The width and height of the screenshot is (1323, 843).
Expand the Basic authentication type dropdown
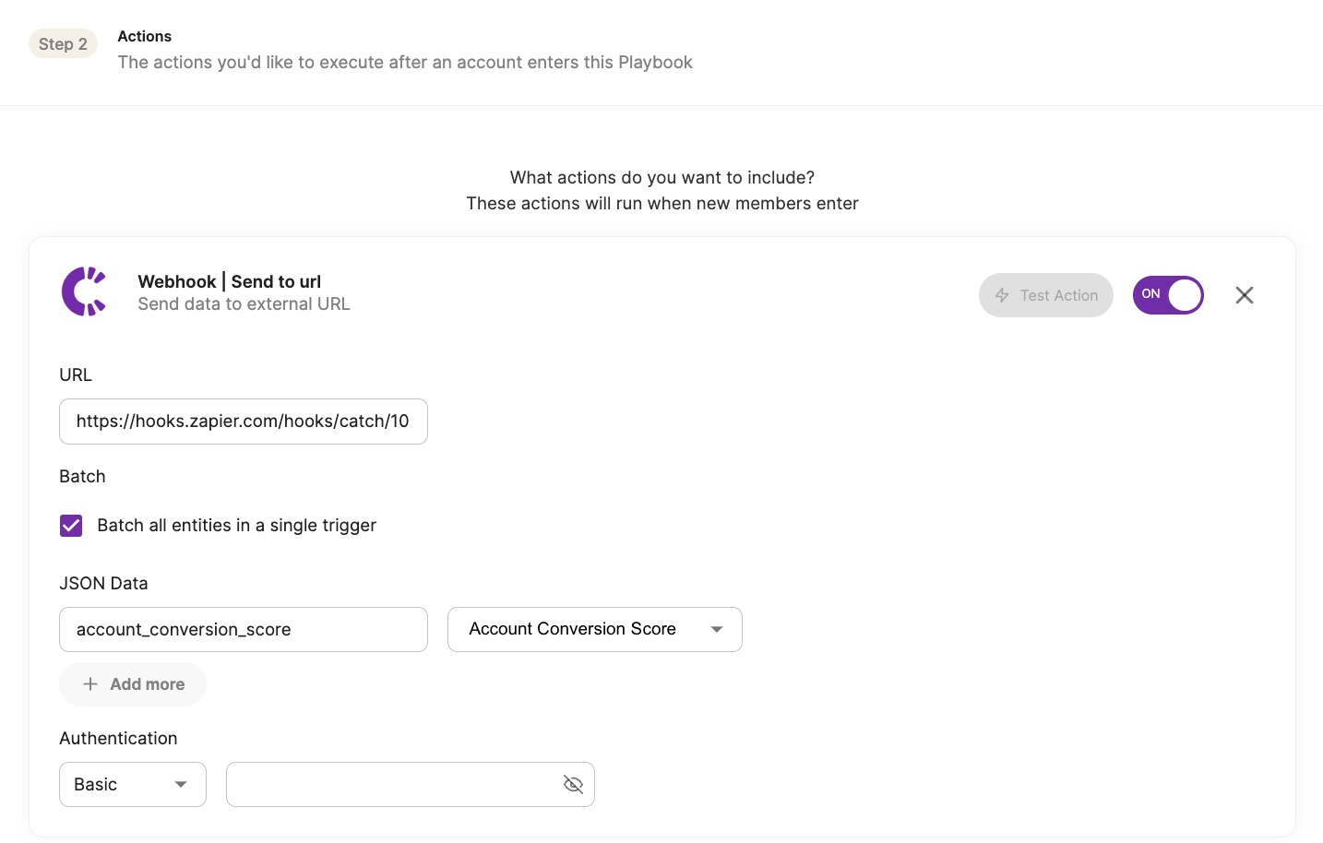point(132,785)
